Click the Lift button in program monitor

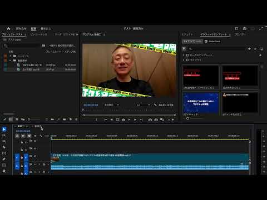point(150,120)
